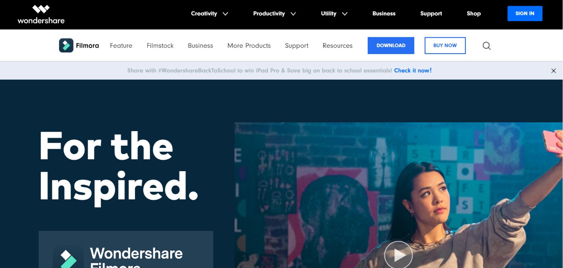Click the Filmora brand name

pyautogui.click(x=88, y=45)
